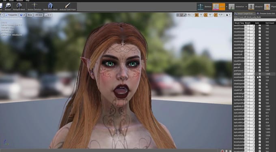Viewport: 276px width, 152px height.
Task: Toggle Auto checkbox for cheekPuff morph target
Action: click(260, 90)
